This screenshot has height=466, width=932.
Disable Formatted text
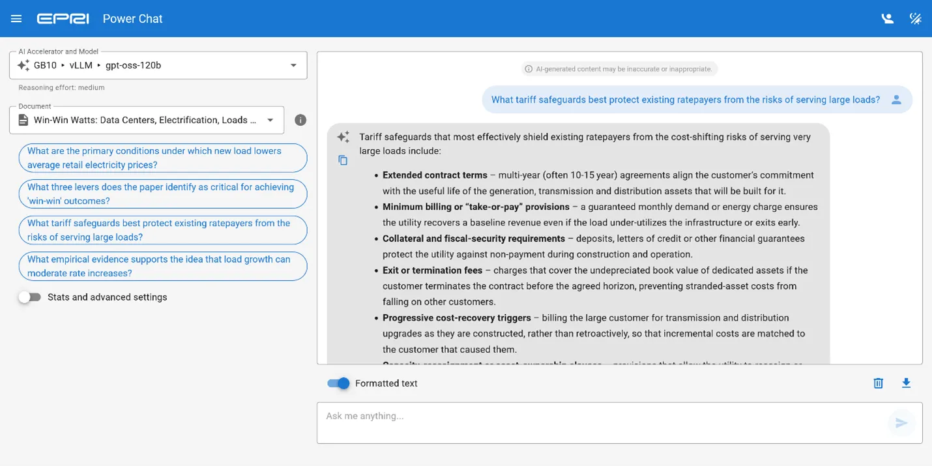pyautogui.click(x=338, y=383)
